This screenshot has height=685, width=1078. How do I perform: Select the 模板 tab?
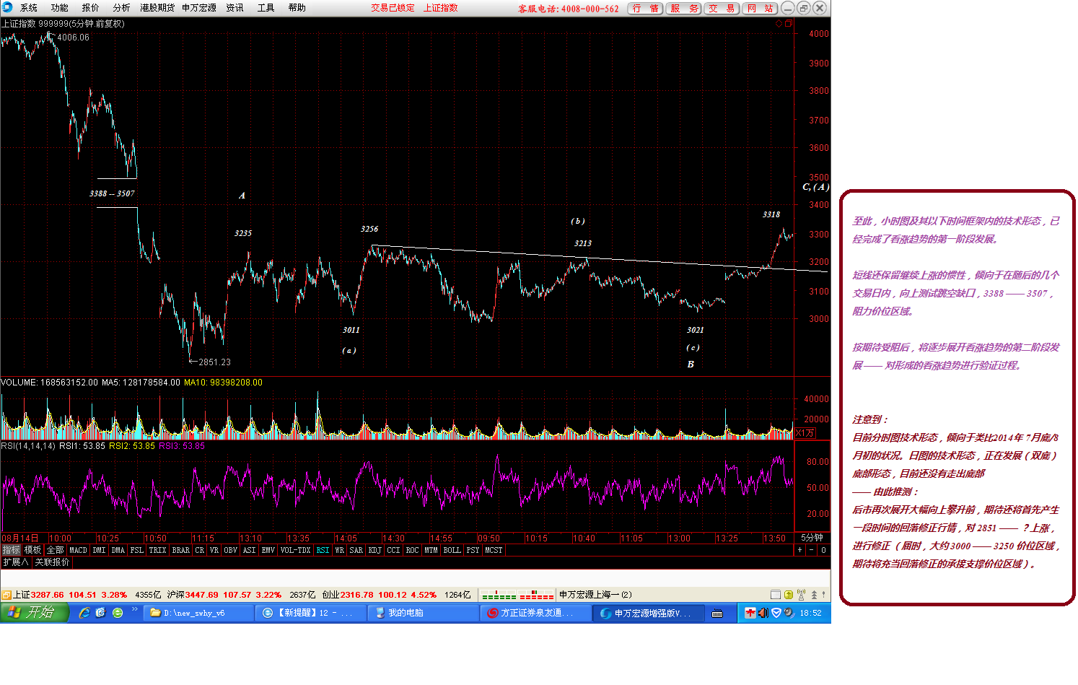(x=32, y=550)
